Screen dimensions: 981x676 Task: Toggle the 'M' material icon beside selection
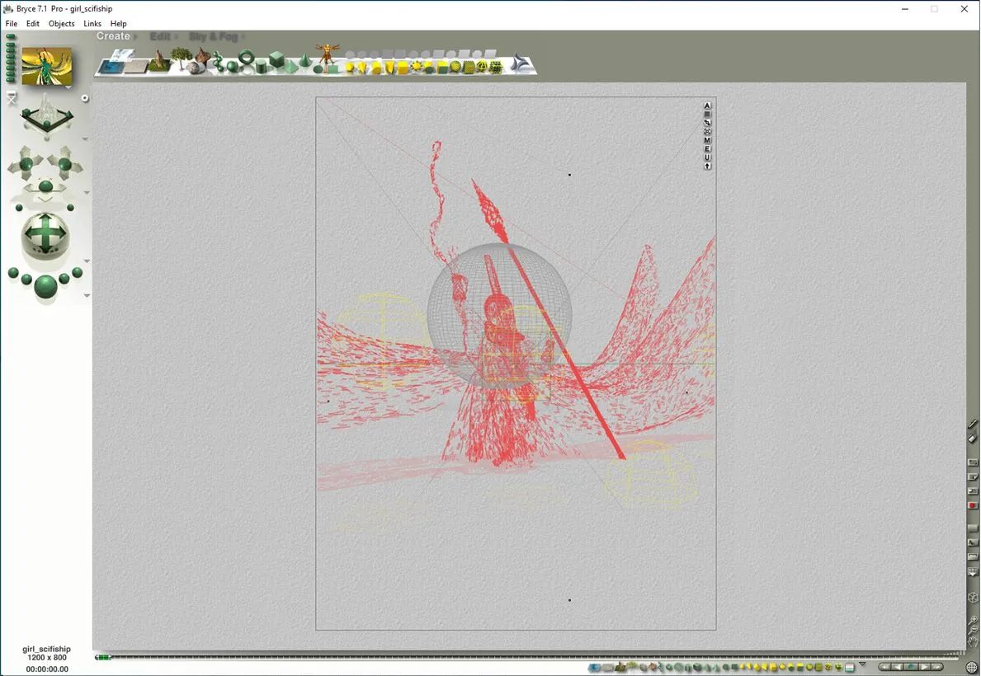click(707, 140)
